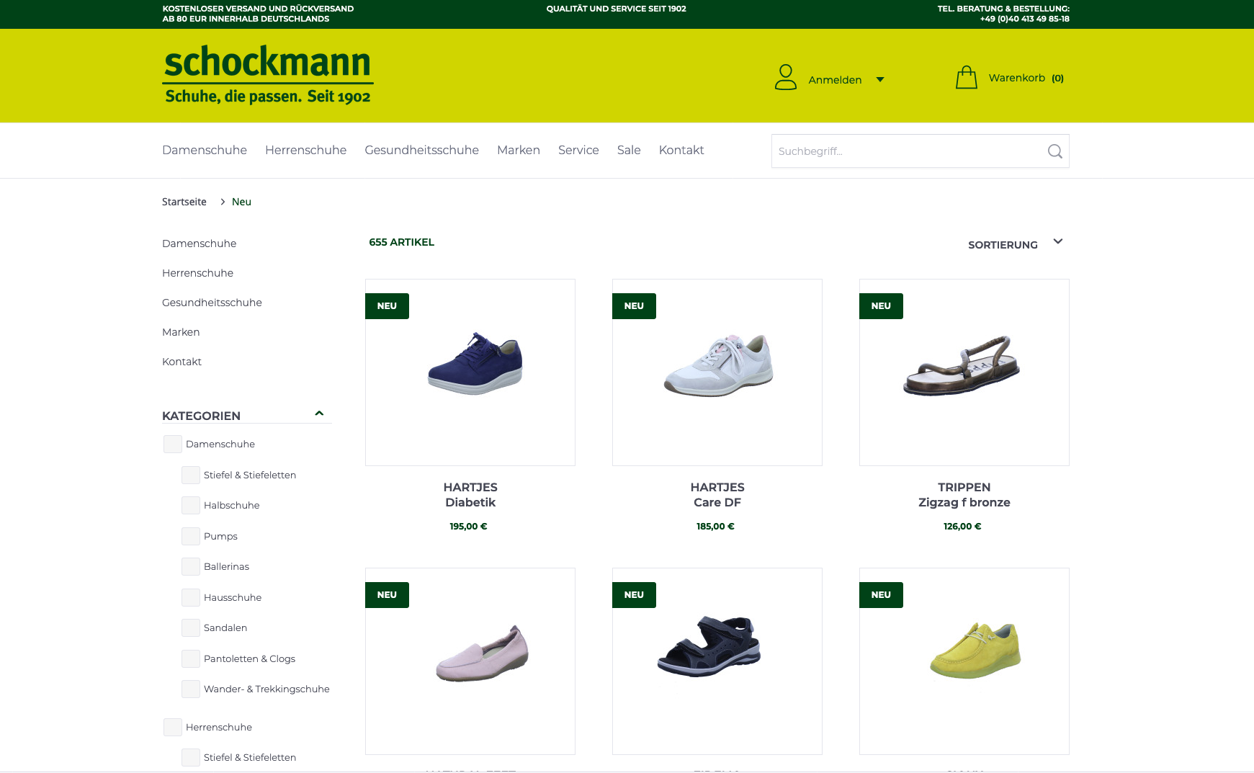The height and width of the screenshot is (773, 1254).
Task: Click the schockmann logo
Action: click(x=267, y=75)
